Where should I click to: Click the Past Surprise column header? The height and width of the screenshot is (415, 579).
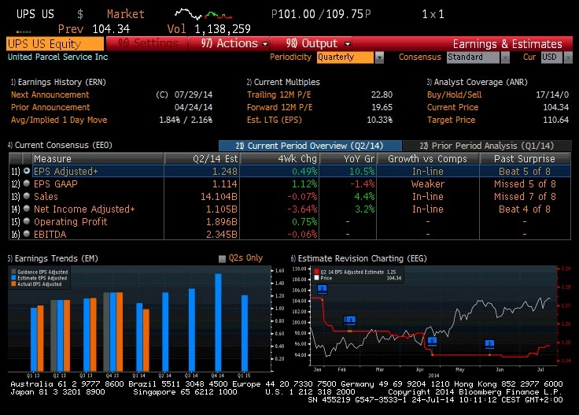pos(525,158)
